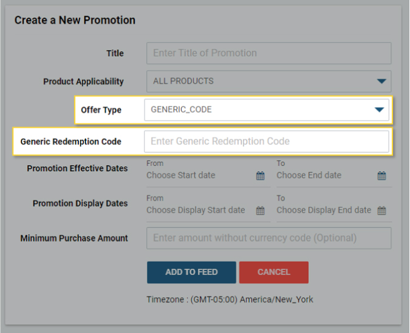Open calendar icon for Display End date

coord(382,211)
